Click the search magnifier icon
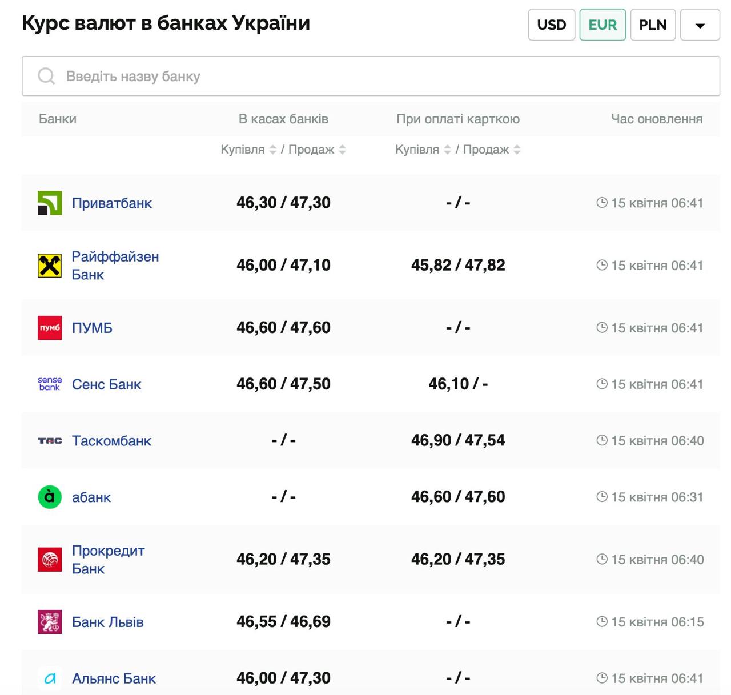Viewport: 731px width, 695px height. pyautogui.click(x=46, y=76)
